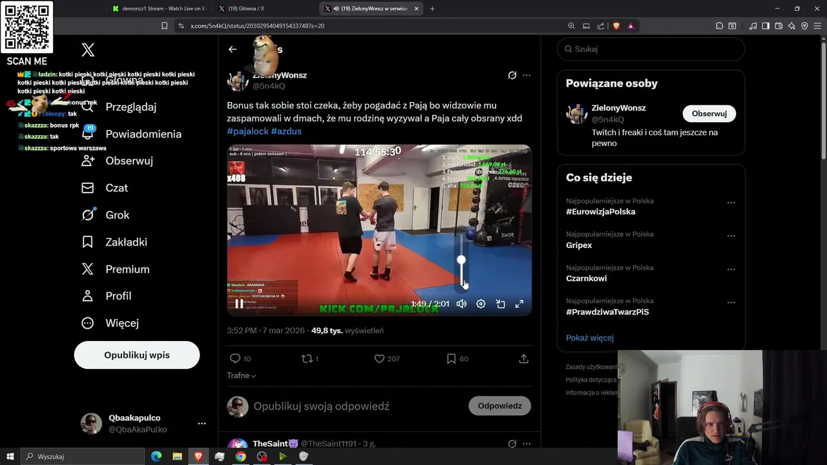The width and height of the screenshot is (827, 465).
Task: Open options dots for #EurowizjaPolska trend
Action: coord(731,203)
